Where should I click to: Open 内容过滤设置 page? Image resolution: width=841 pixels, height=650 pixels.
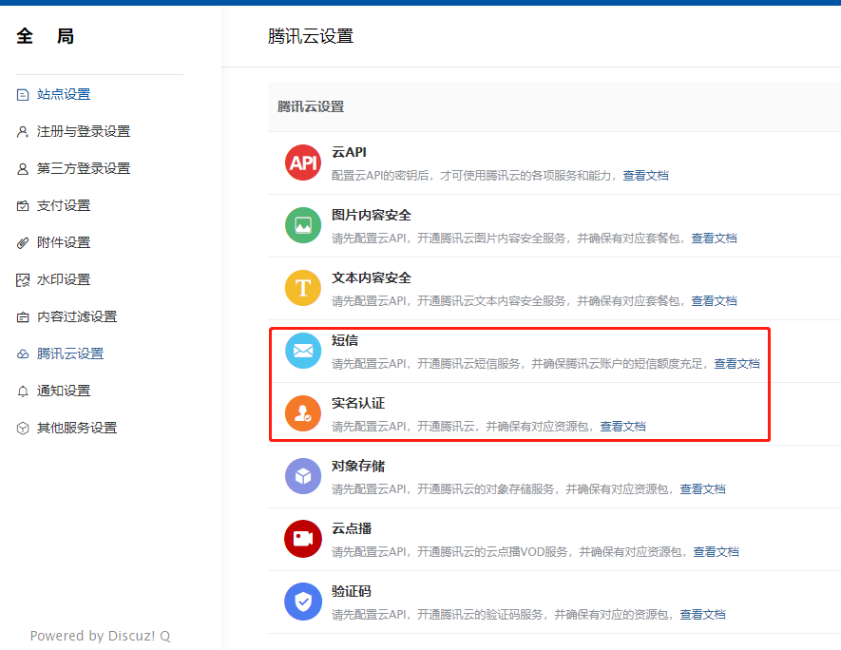(x=77, y=316)
